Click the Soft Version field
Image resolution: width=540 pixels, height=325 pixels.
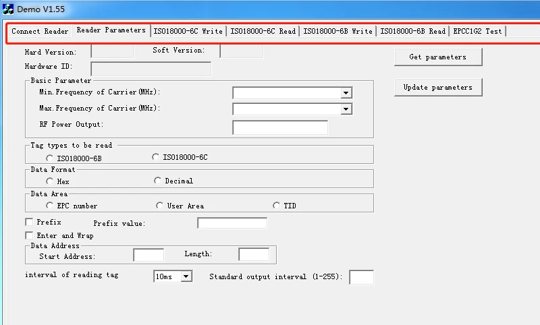coord(242,51)
